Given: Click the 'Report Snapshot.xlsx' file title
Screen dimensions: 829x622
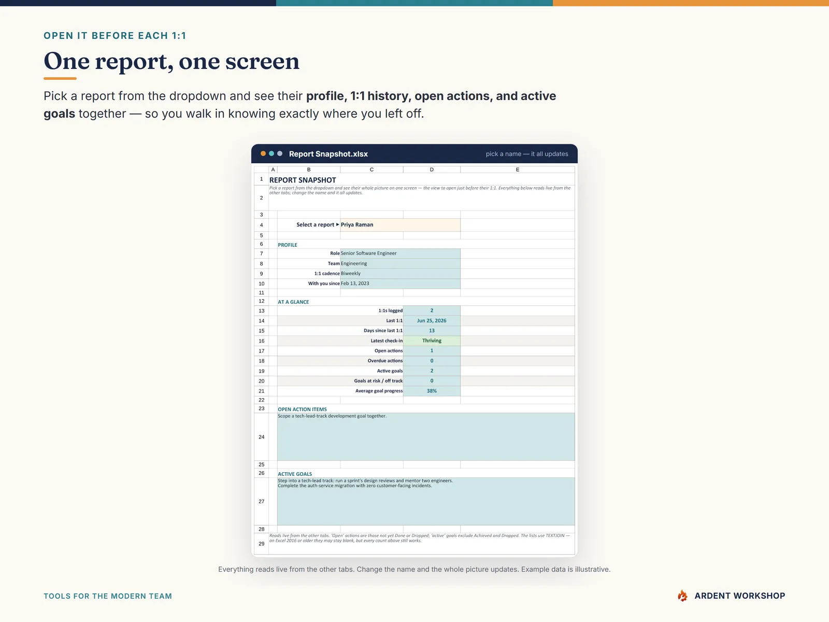Looking at the screenshot, I should point(328,154).
